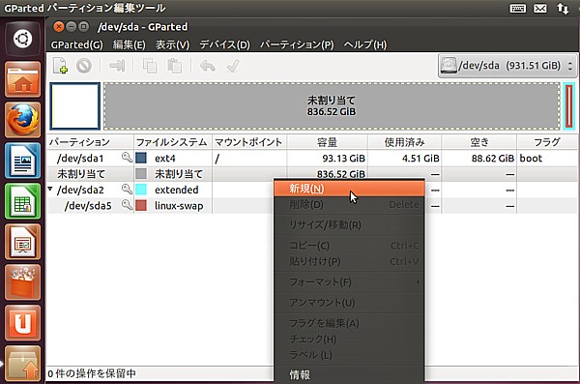The image size is (580, 384).
Task: Sort by マウントポイント column header
Action: [x=249, y=142]
